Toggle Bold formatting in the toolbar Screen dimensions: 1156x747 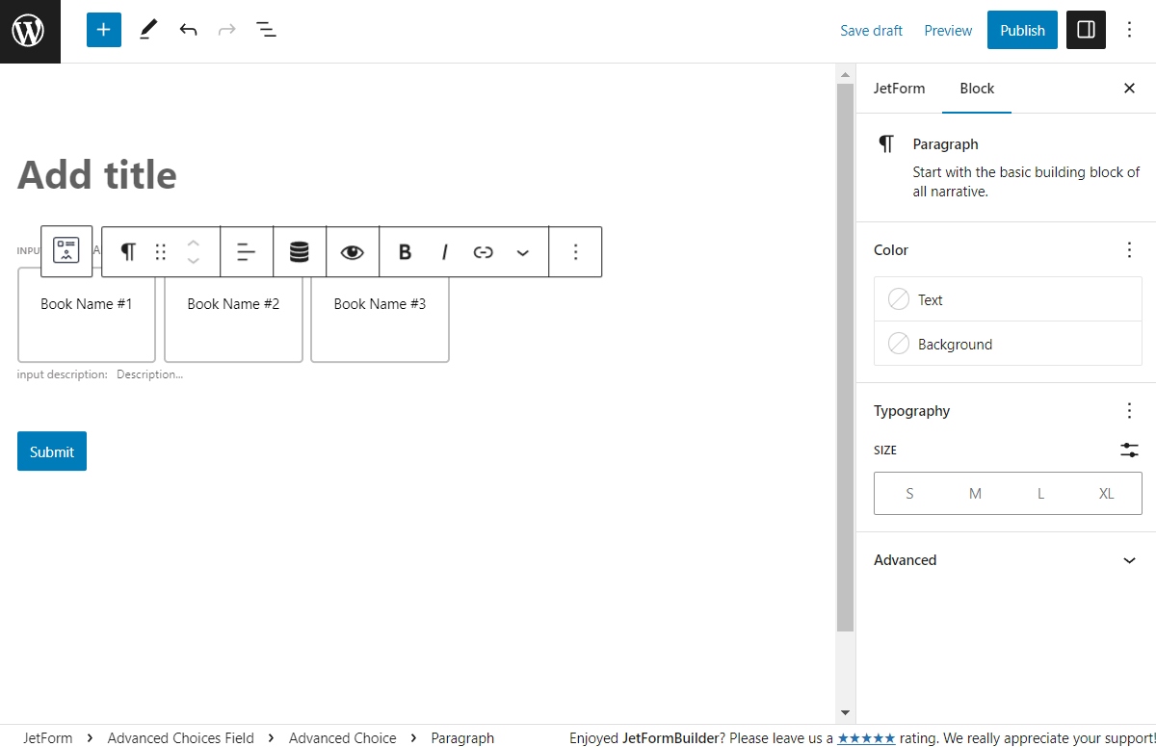click(x=405, y=251)
